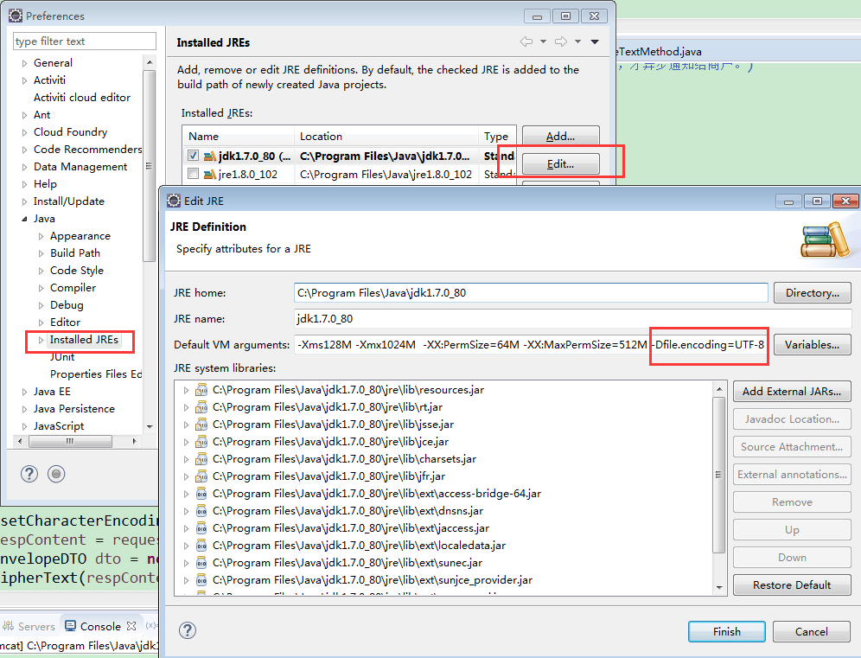Click the sunjce_provider.jar library icon
This screenshot has height=658, width=861.
(x=201, y=580)
